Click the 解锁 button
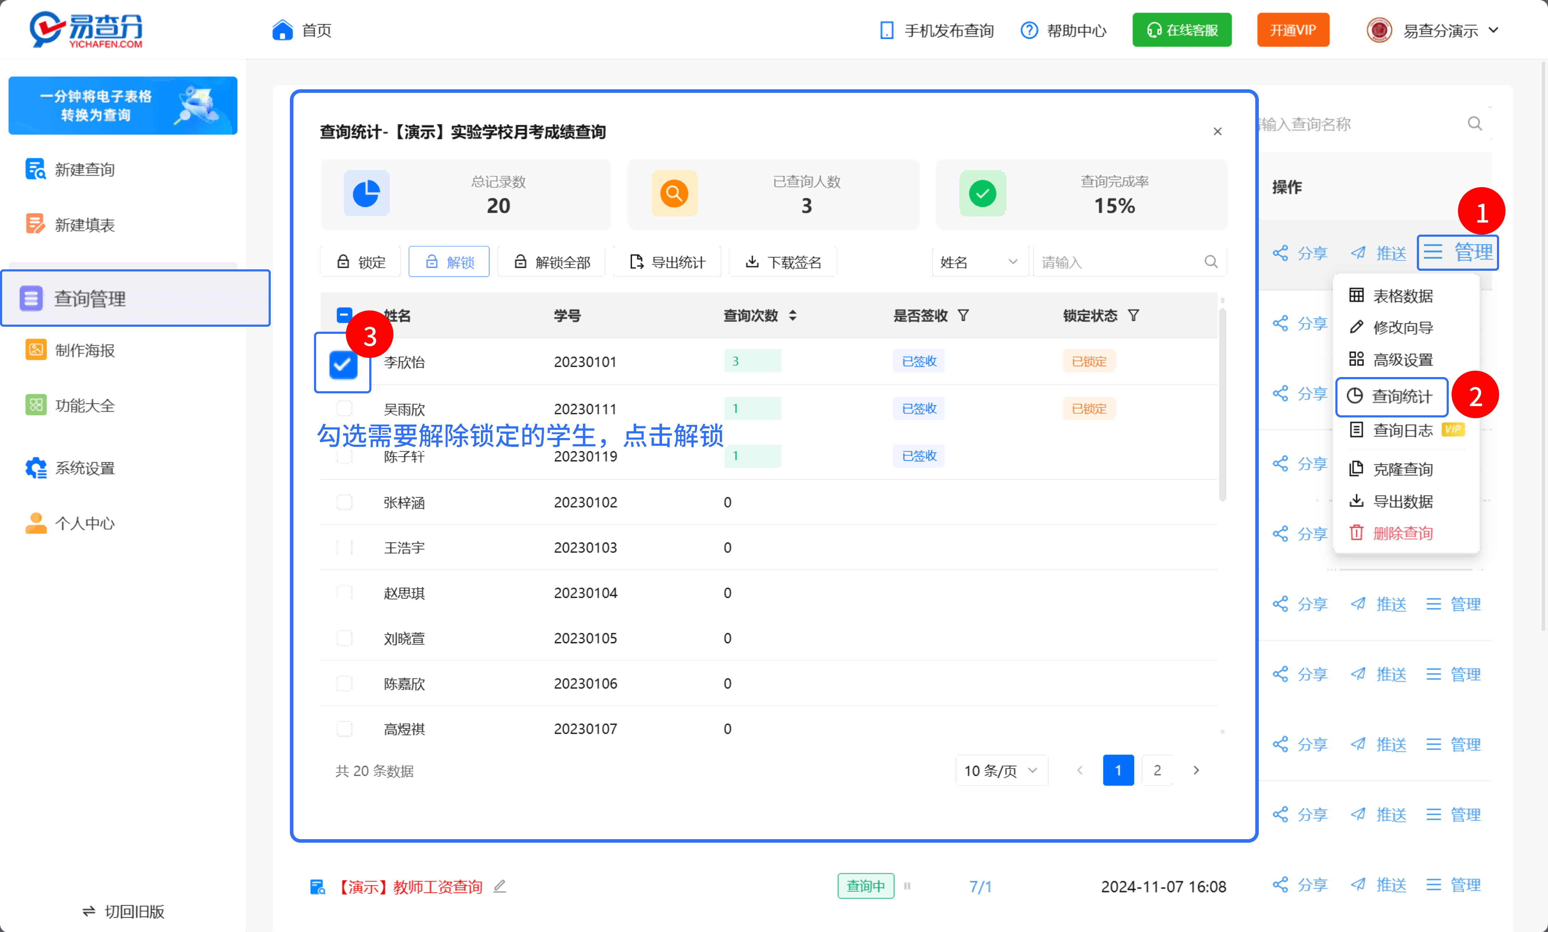 449,262
